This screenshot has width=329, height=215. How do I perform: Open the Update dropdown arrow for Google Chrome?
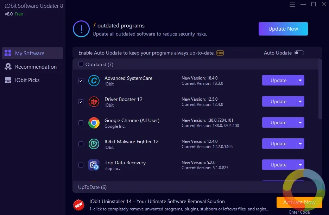point(300,122)
